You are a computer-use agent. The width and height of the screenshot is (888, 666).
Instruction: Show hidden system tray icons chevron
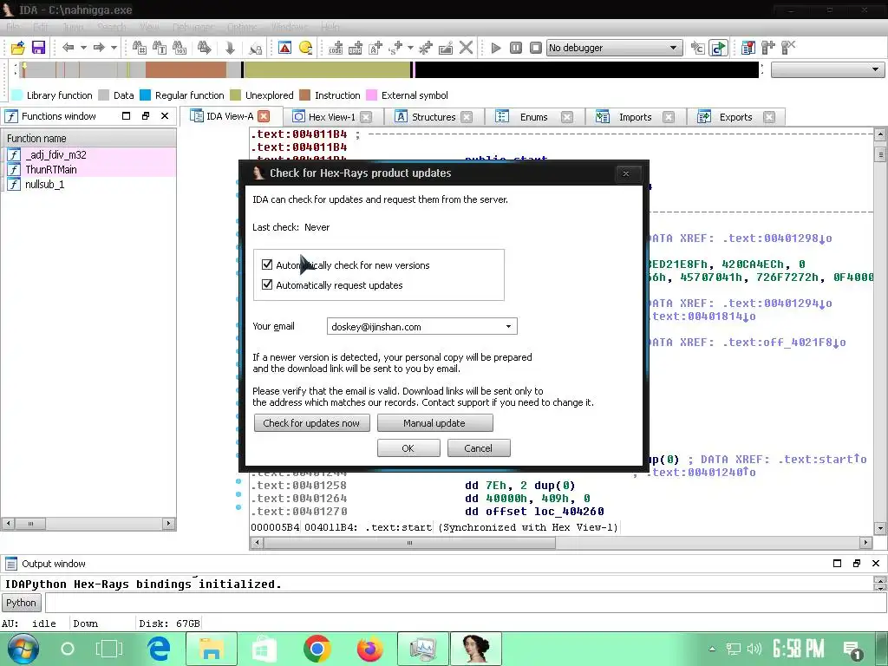(713, 649)
